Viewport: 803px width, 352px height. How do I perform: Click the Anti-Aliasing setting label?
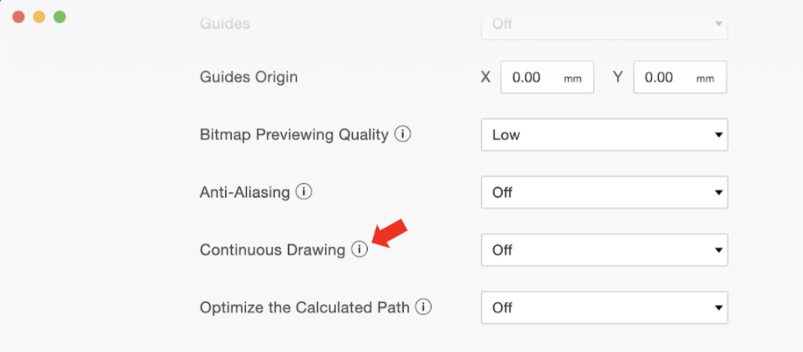tap(245, 193)
